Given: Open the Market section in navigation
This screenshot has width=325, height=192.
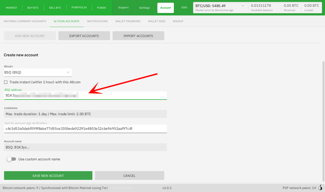Looking at the screenshot, I should tap(11, 8).
